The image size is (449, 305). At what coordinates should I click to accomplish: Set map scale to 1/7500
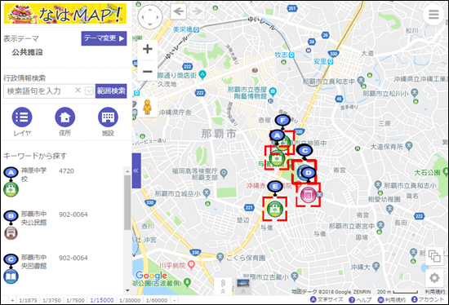click(76, 300)
